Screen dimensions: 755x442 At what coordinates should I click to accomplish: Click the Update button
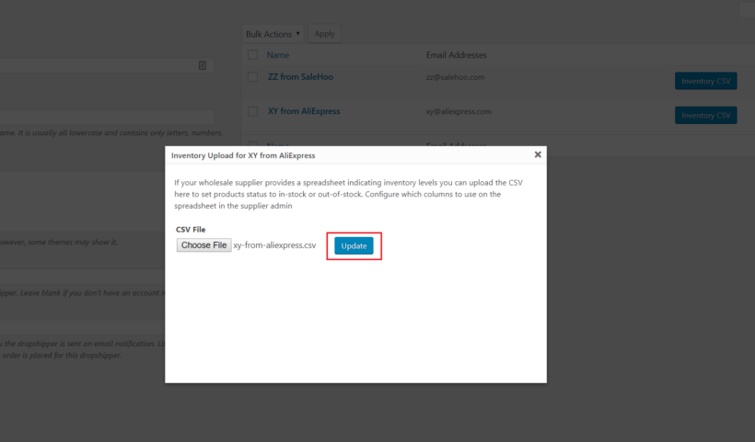pyautogui.click(x=354, y=245)
